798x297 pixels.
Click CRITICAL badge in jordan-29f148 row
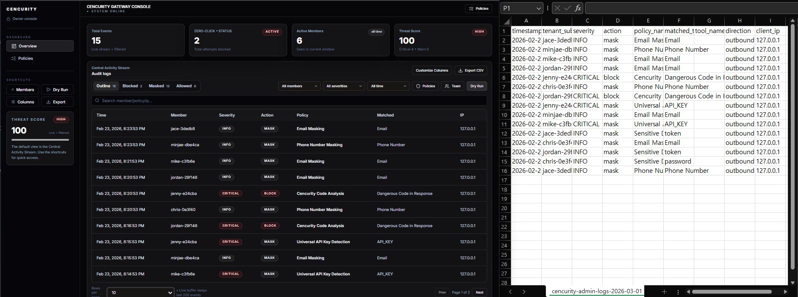(x=230, y=226)
